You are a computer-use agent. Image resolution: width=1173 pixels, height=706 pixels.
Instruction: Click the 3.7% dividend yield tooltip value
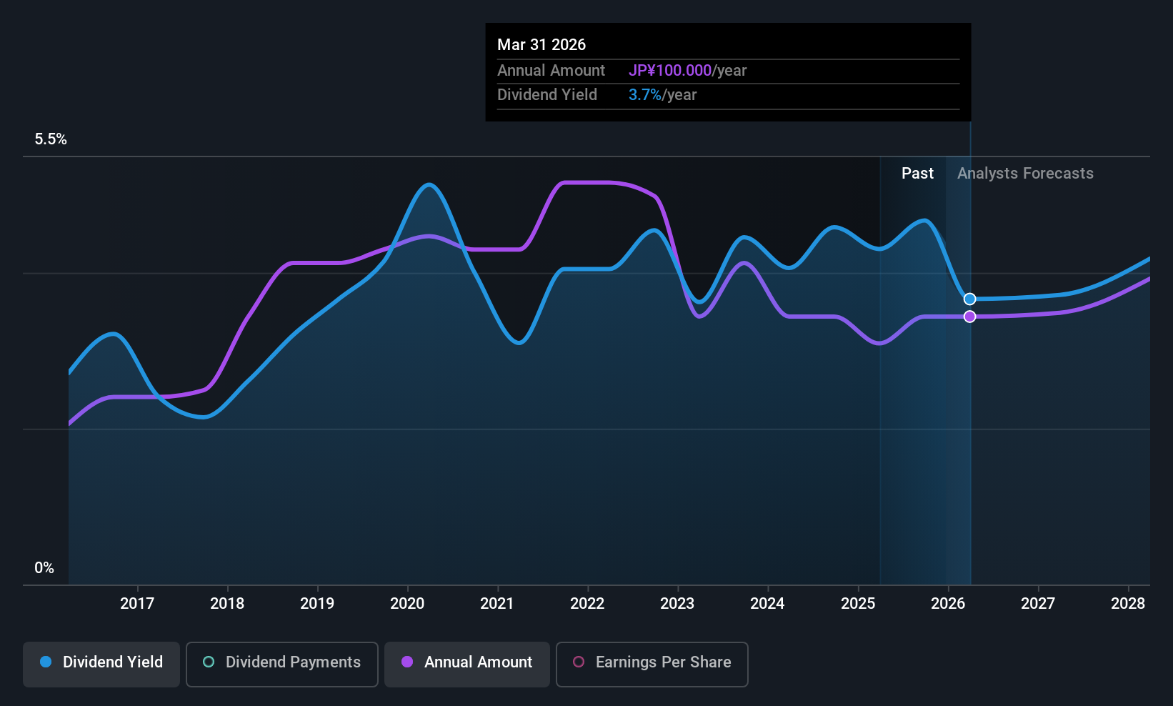(645, 95)
